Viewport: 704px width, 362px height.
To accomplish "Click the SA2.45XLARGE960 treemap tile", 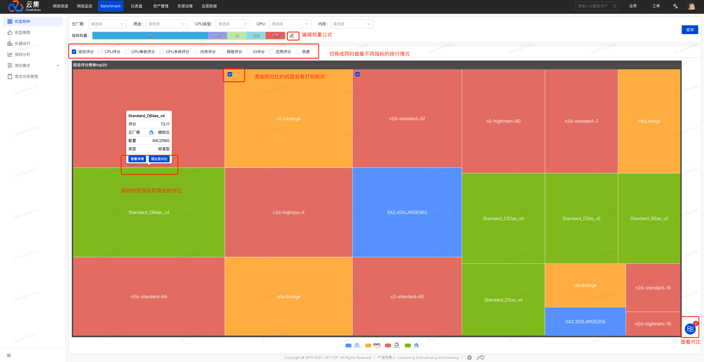I will pos(407,212).
